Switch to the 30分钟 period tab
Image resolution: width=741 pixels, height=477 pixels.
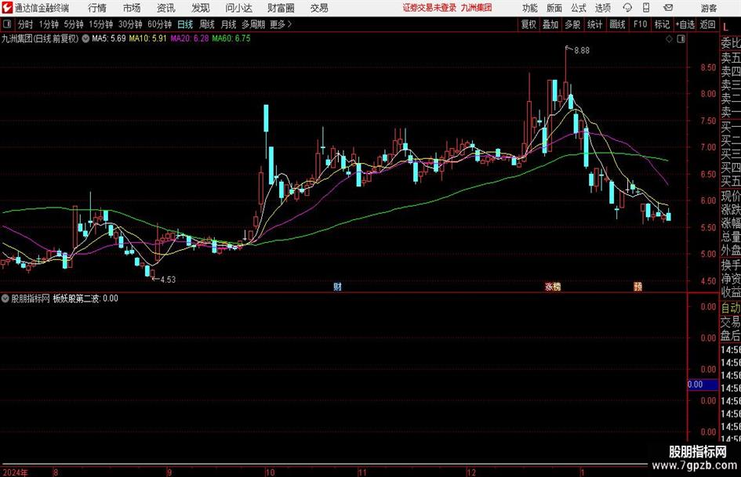(130, 24)
